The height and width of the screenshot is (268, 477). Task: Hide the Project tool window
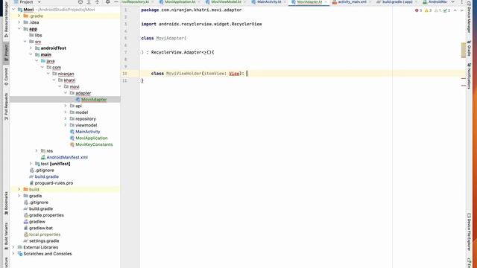tap(116, 1)
